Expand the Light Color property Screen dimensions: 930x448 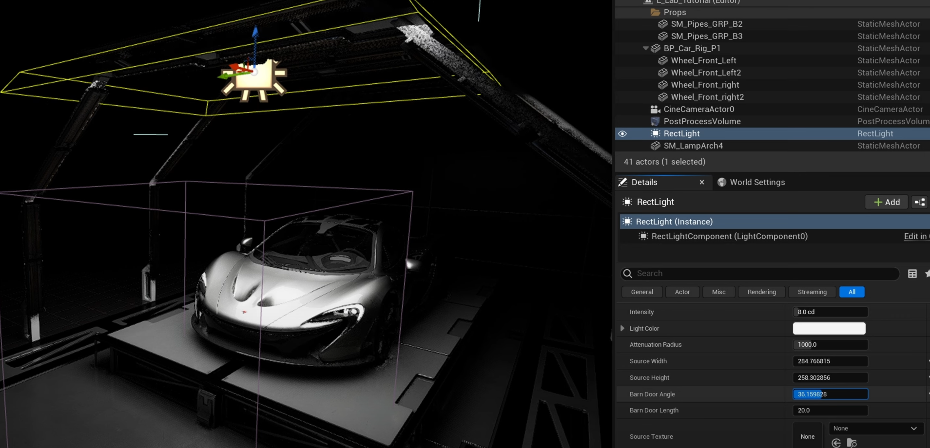tap(622, 328)
